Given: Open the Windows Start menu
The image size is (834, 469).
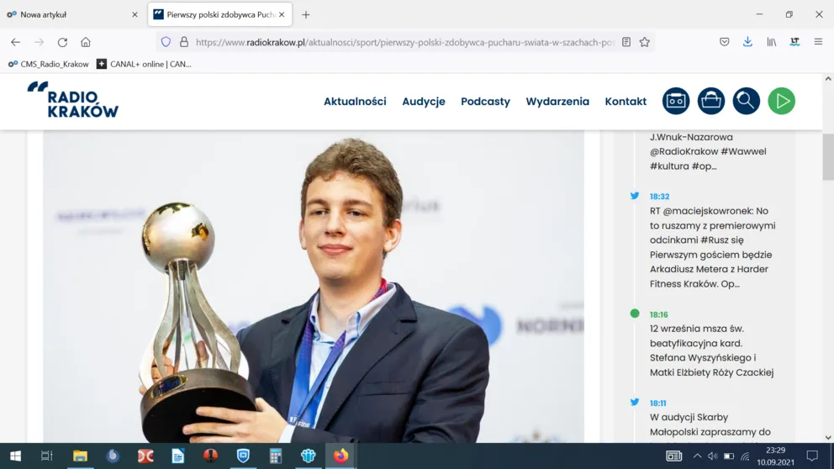Looking at the screenshot, I should tap(15, 456).
